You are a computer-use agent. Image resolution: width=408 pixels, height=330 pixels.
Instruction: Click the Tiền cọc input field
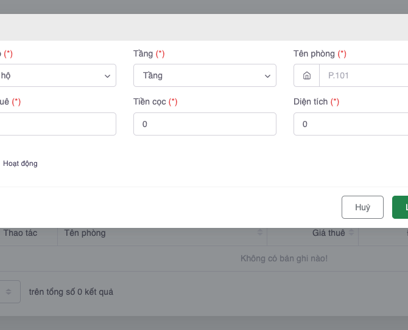pyautogui.click(x=205, y=124)
